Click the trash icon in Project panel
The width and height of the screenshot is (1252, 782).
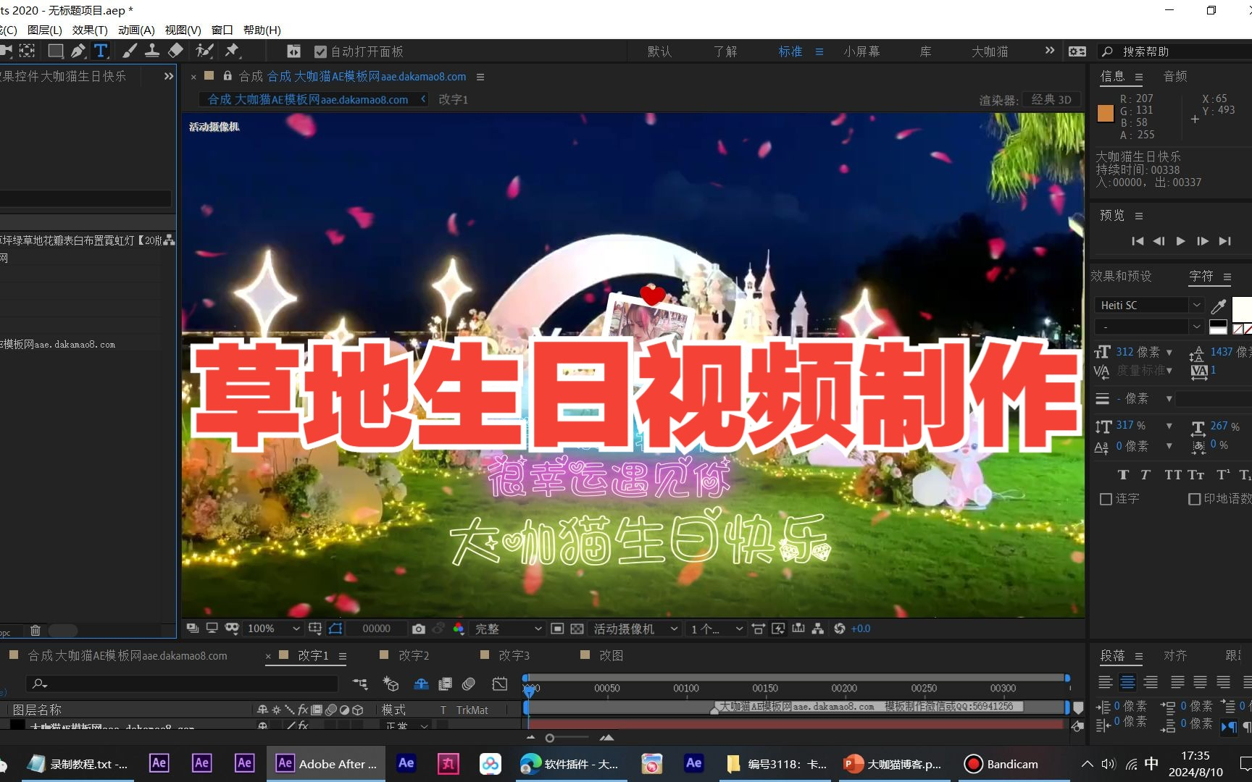click(35, 631)
